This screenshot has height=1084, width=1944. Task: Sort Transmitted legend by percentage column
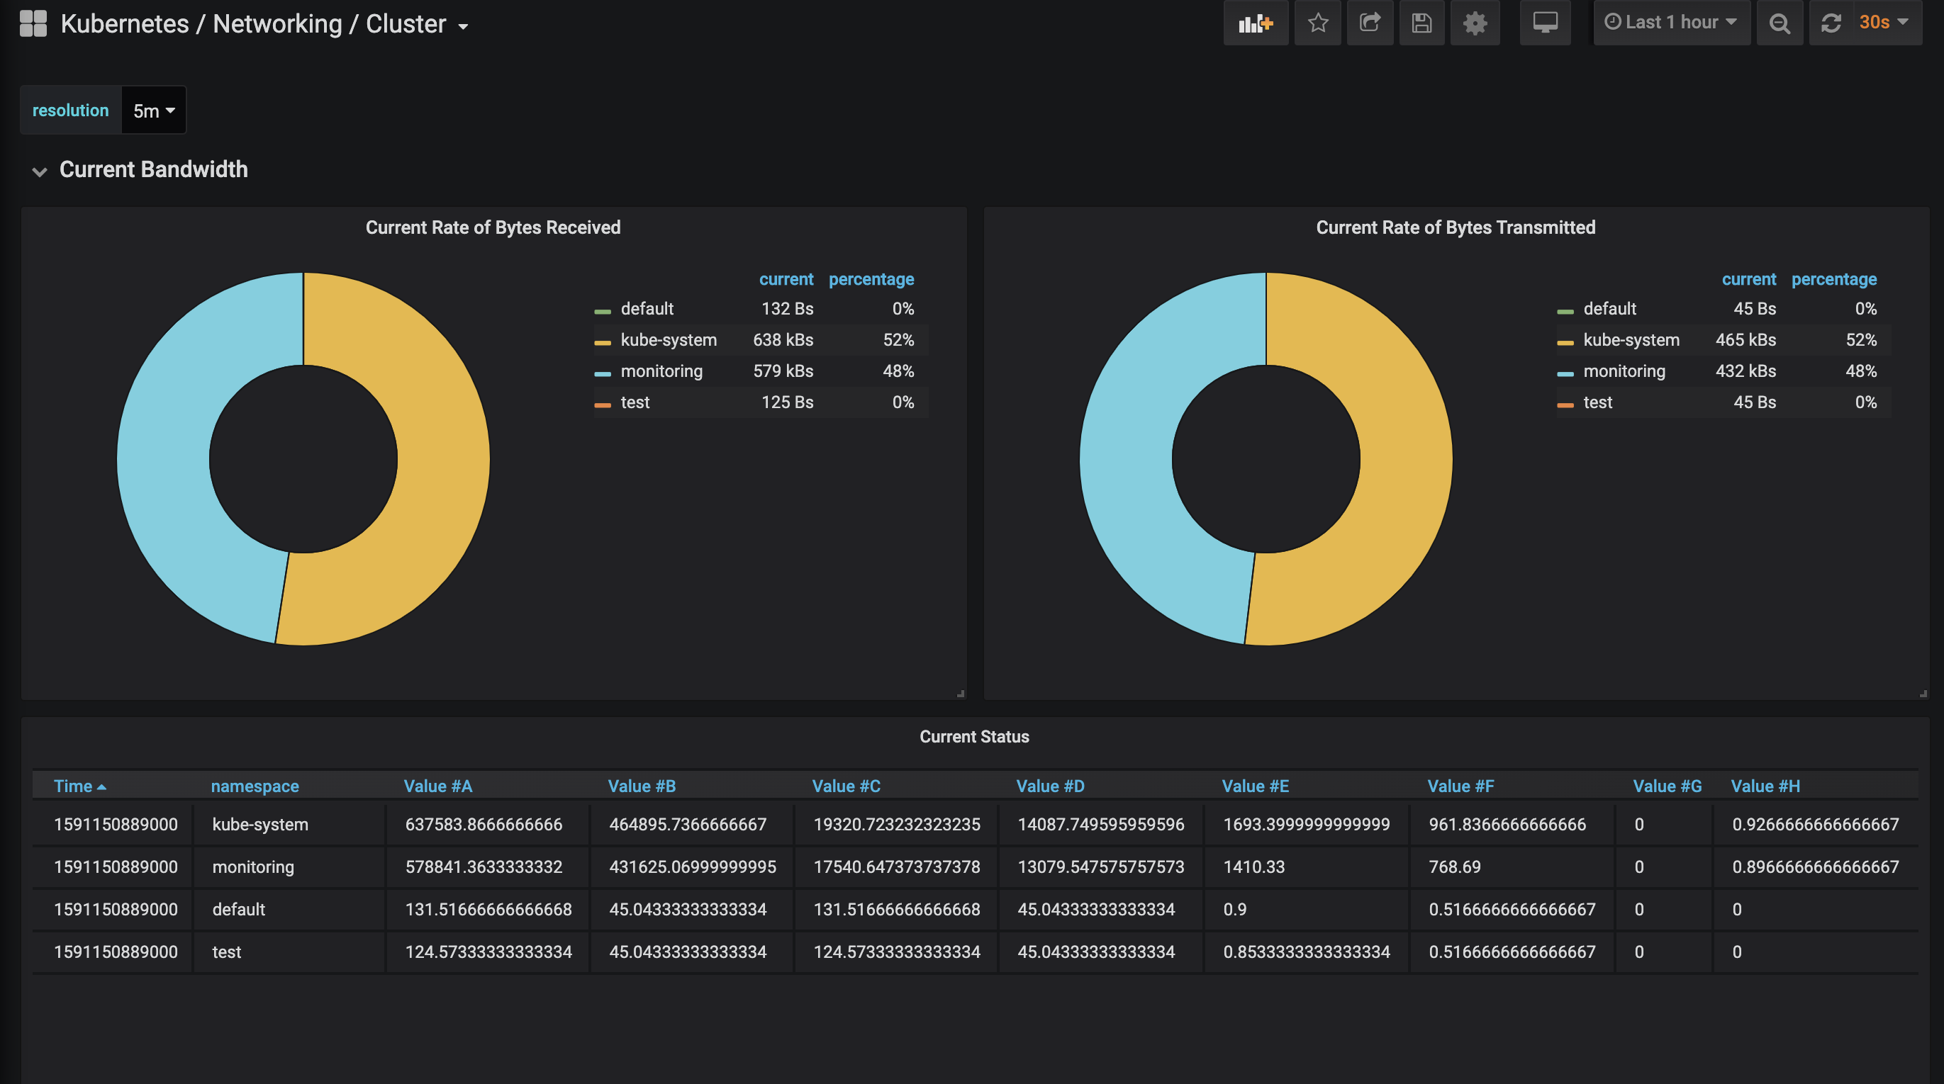[1834, 279]
